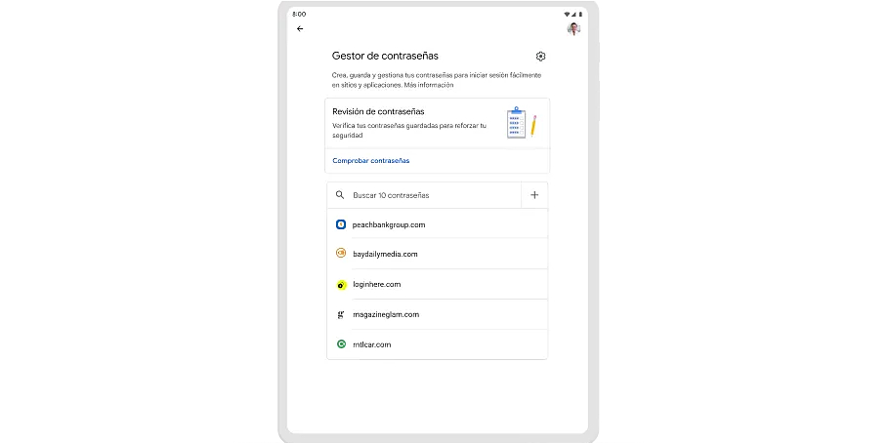The image size is (891, 443).
Task: Check the battery status icon
Action: pyautogui.click(x=580, y=15)
